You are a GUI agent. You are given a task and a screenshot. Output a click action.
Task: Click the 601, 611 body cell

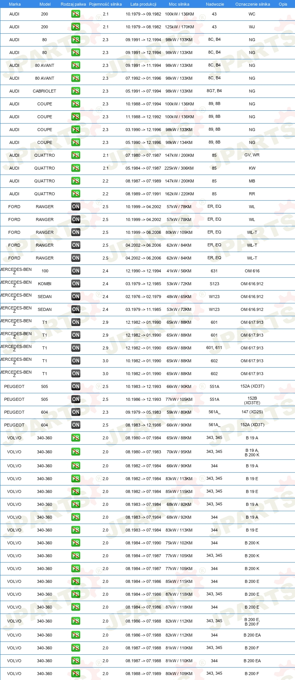coord(214,348)
